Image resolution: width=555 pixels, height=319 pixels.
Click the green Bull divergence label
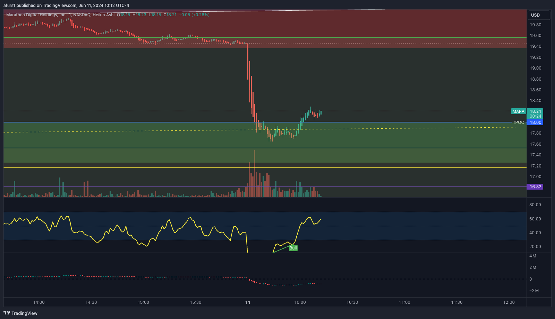[293, 248]
